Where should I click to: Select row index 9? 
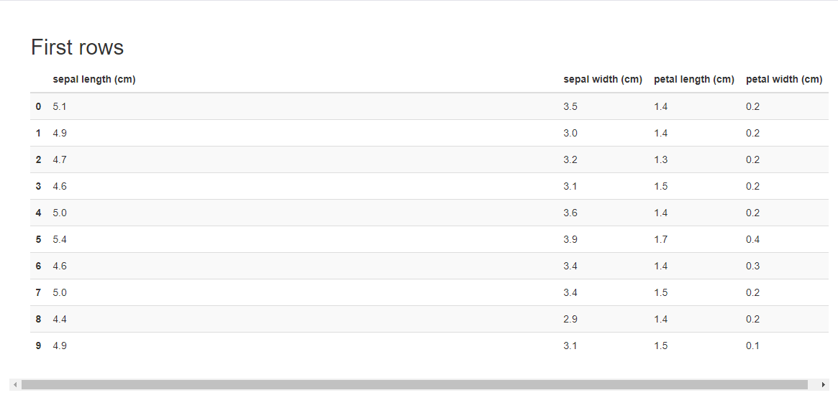coord(38,346)
